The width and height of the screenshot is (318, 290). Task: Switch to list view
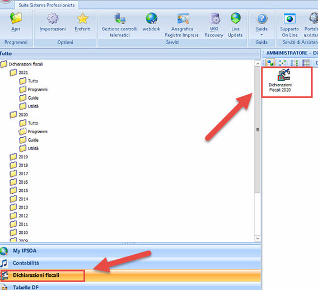[294, 63]
